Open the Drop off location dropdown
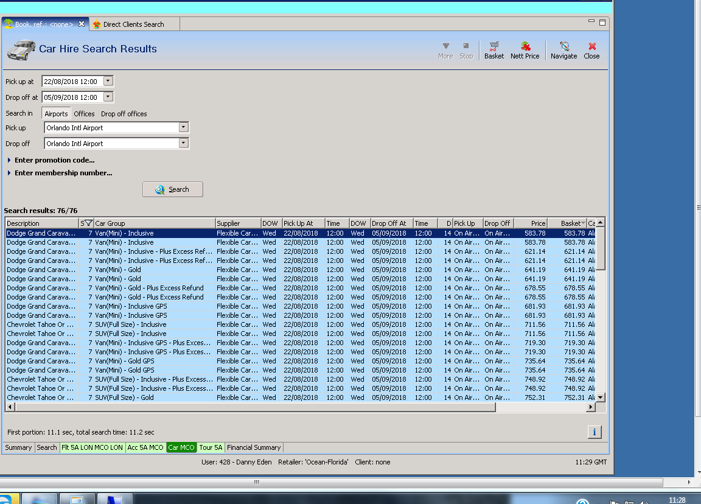The width and height of the screenshot is (701, 504). click(x=183, y=143)
